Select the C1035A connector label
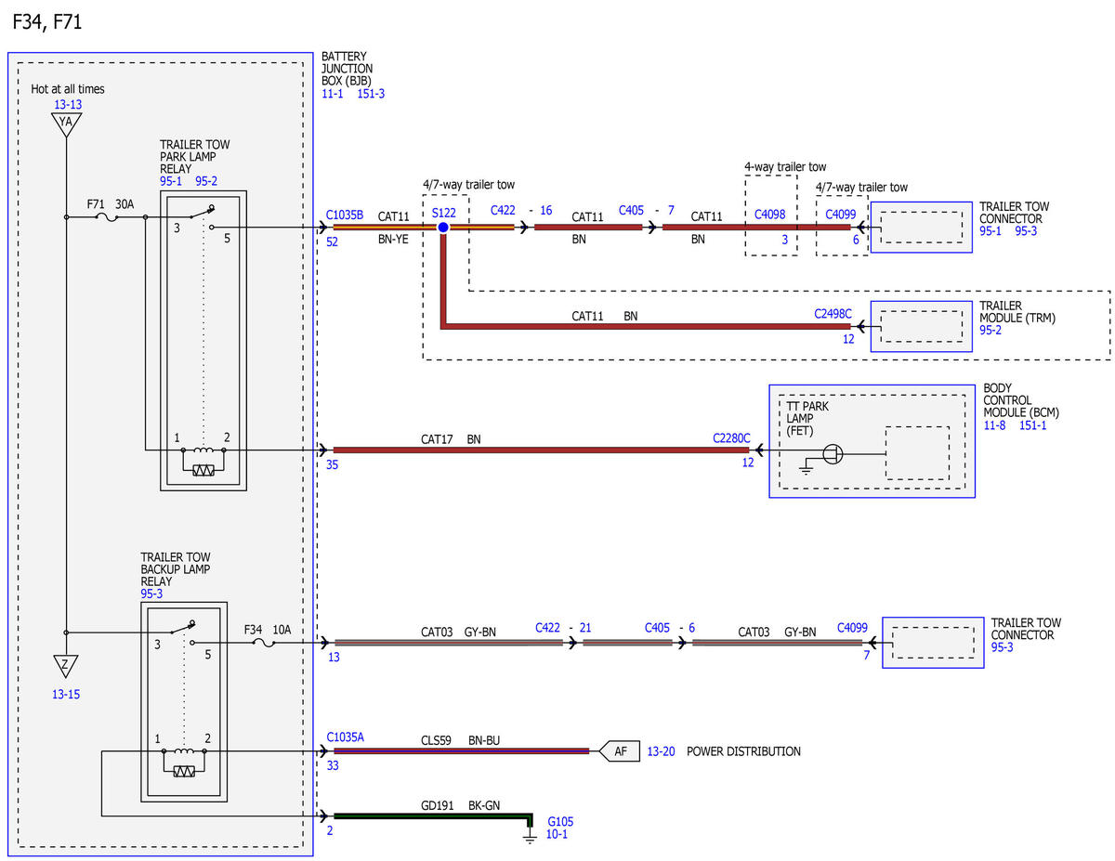 (346, 737)
